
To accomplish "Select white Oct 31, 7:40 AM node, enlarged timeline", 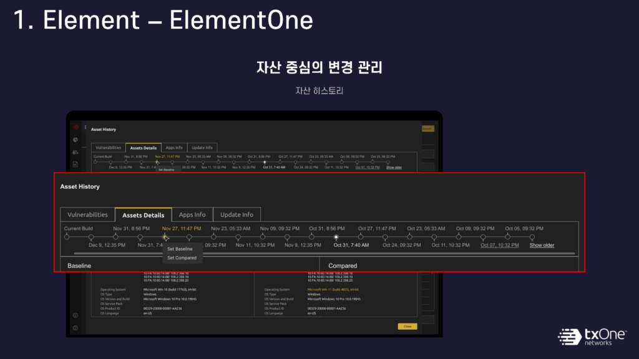I will coord(336,237).
